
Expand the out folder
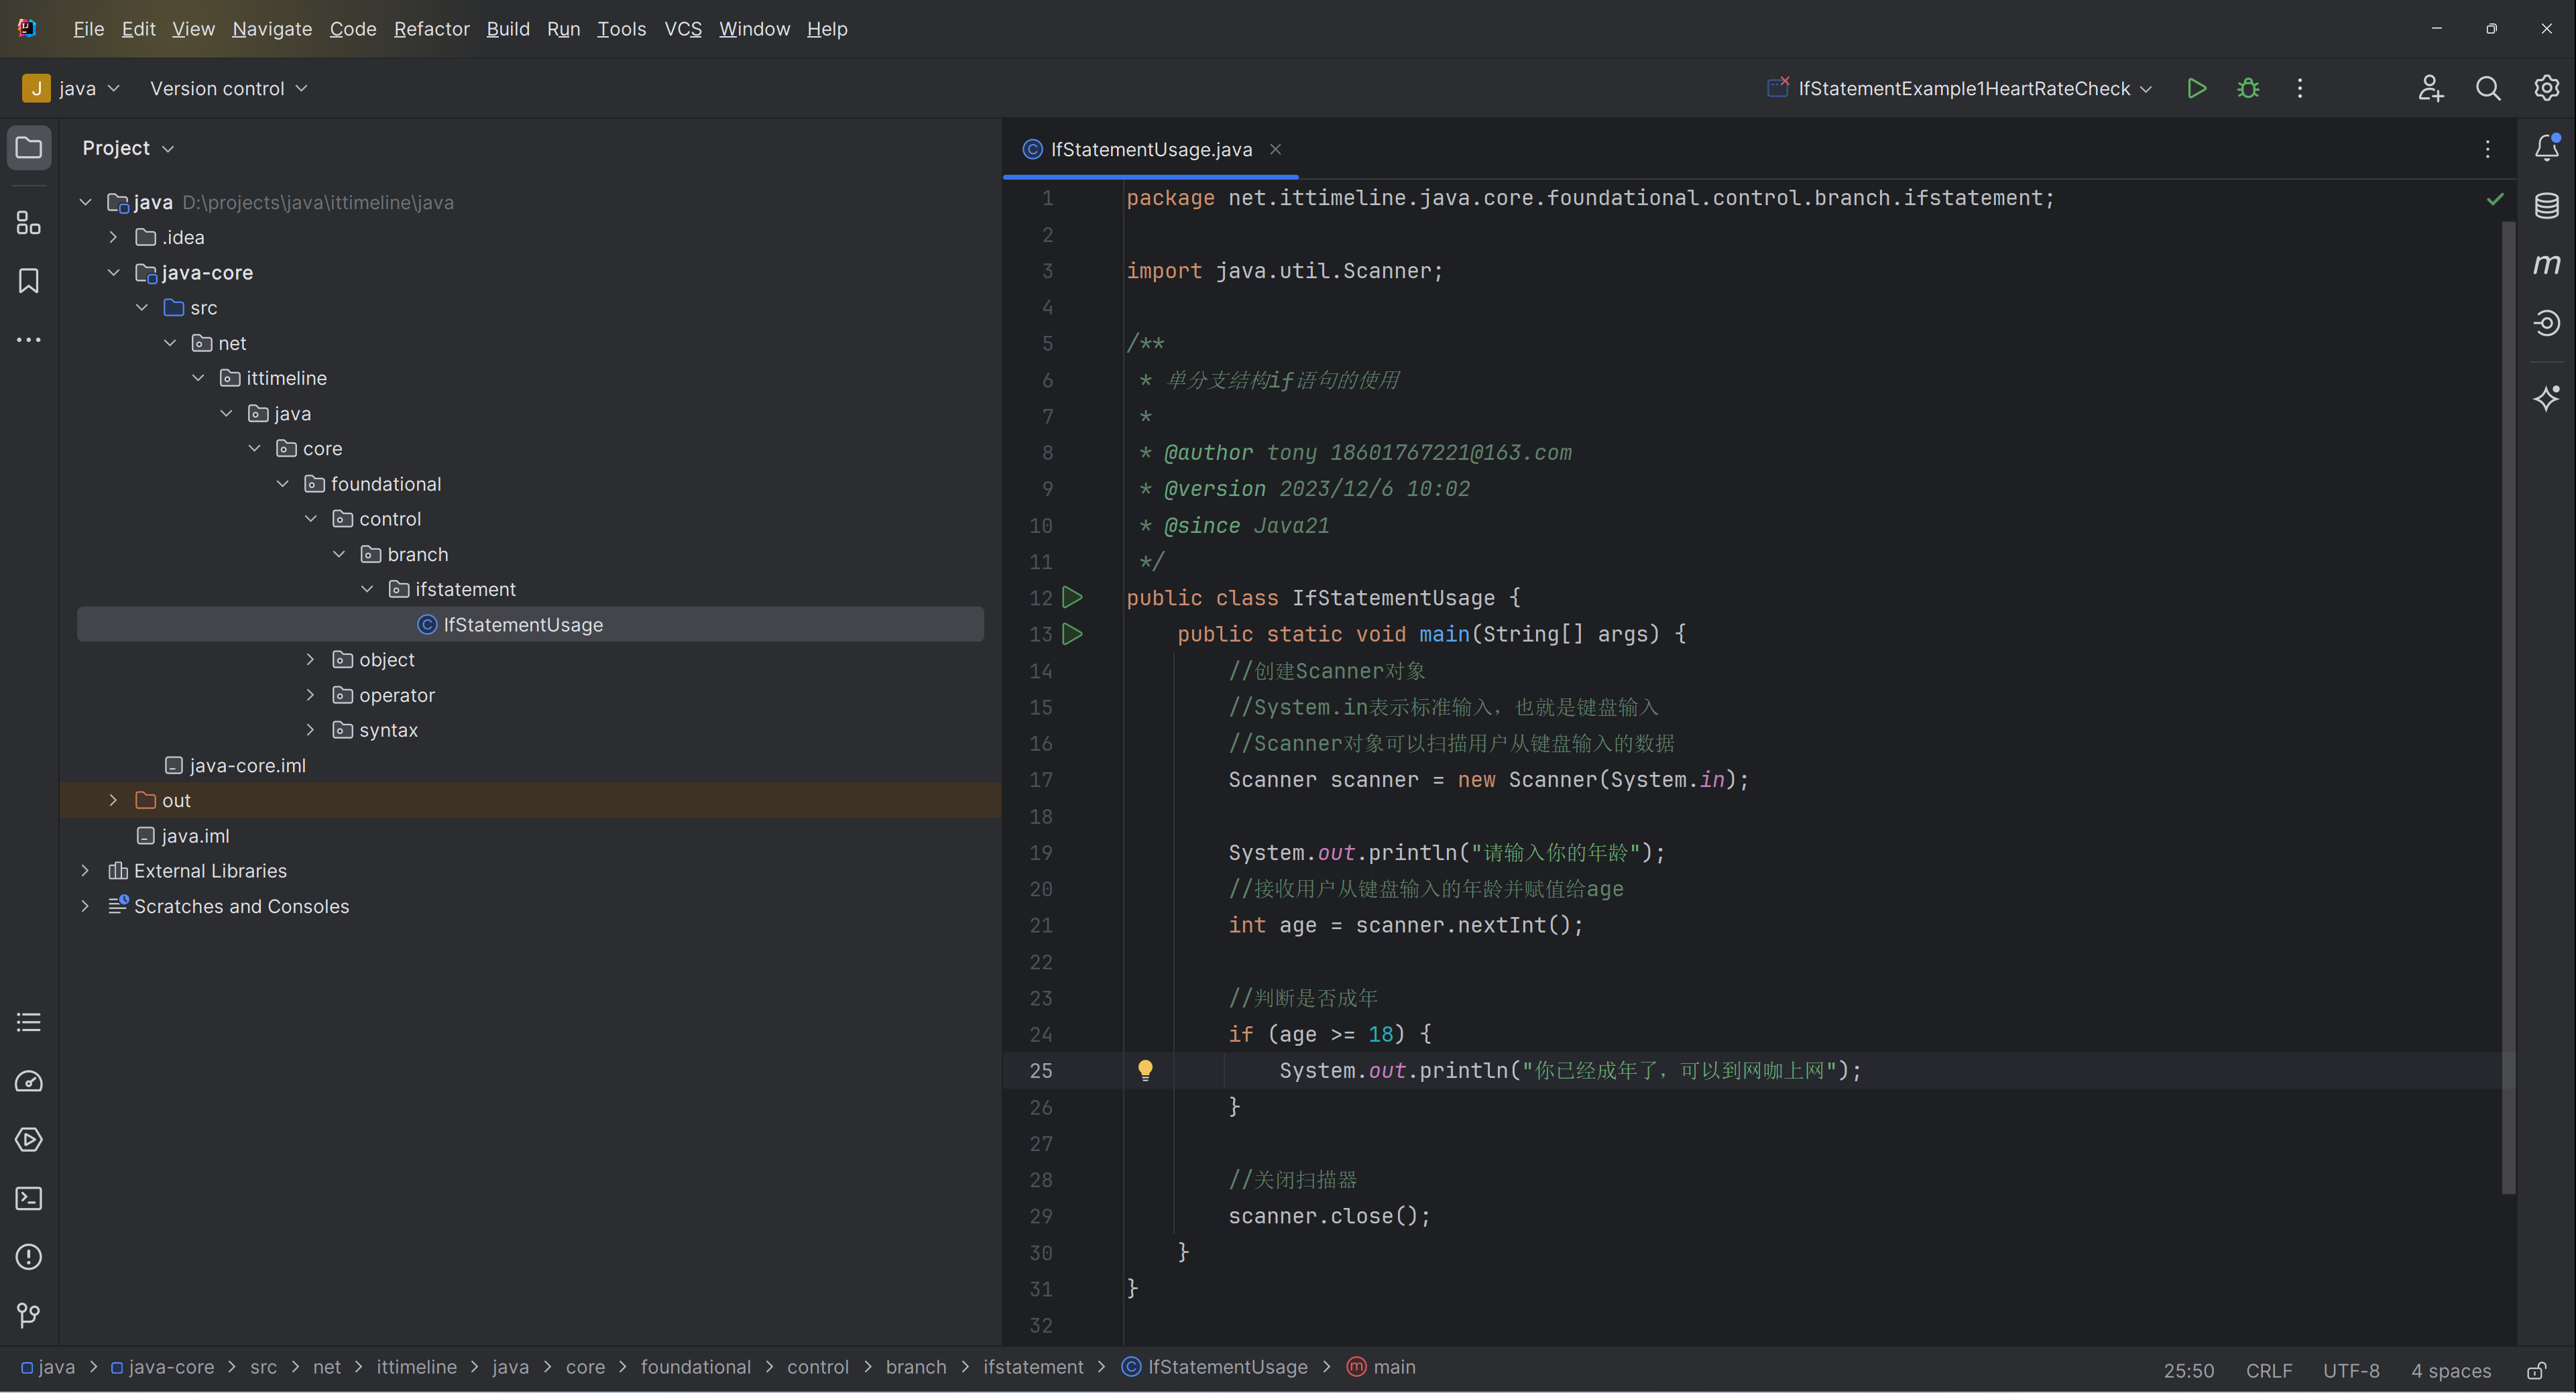click(x=113, y=800)
